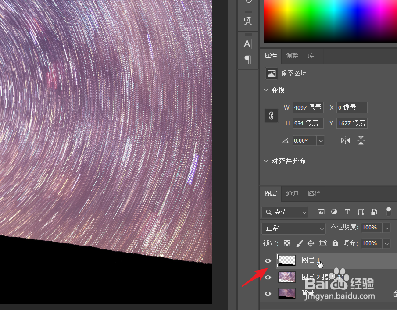Lock artboard nesting icon
The width and height of the screenshot is (397, 310).
(323, 243)
